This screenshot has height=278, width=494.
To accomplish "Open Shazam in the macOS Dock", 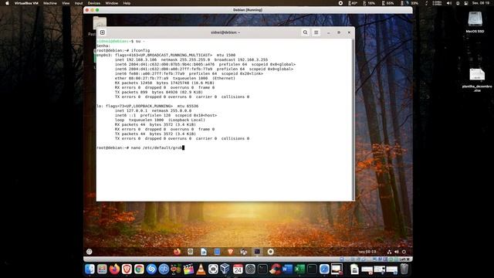I will pyautogui.click(x=151, y=270).
